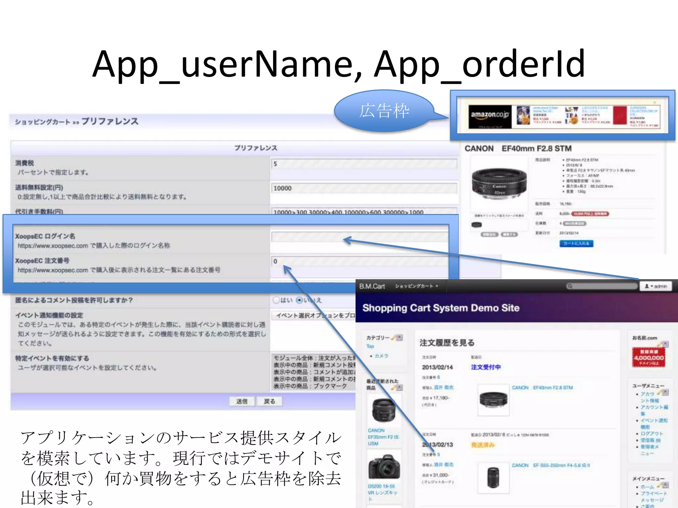This screenshot has width=678, height=508.
Task: Click the カメラ category link
Action: pyautogui.click(x=381, y=356)
